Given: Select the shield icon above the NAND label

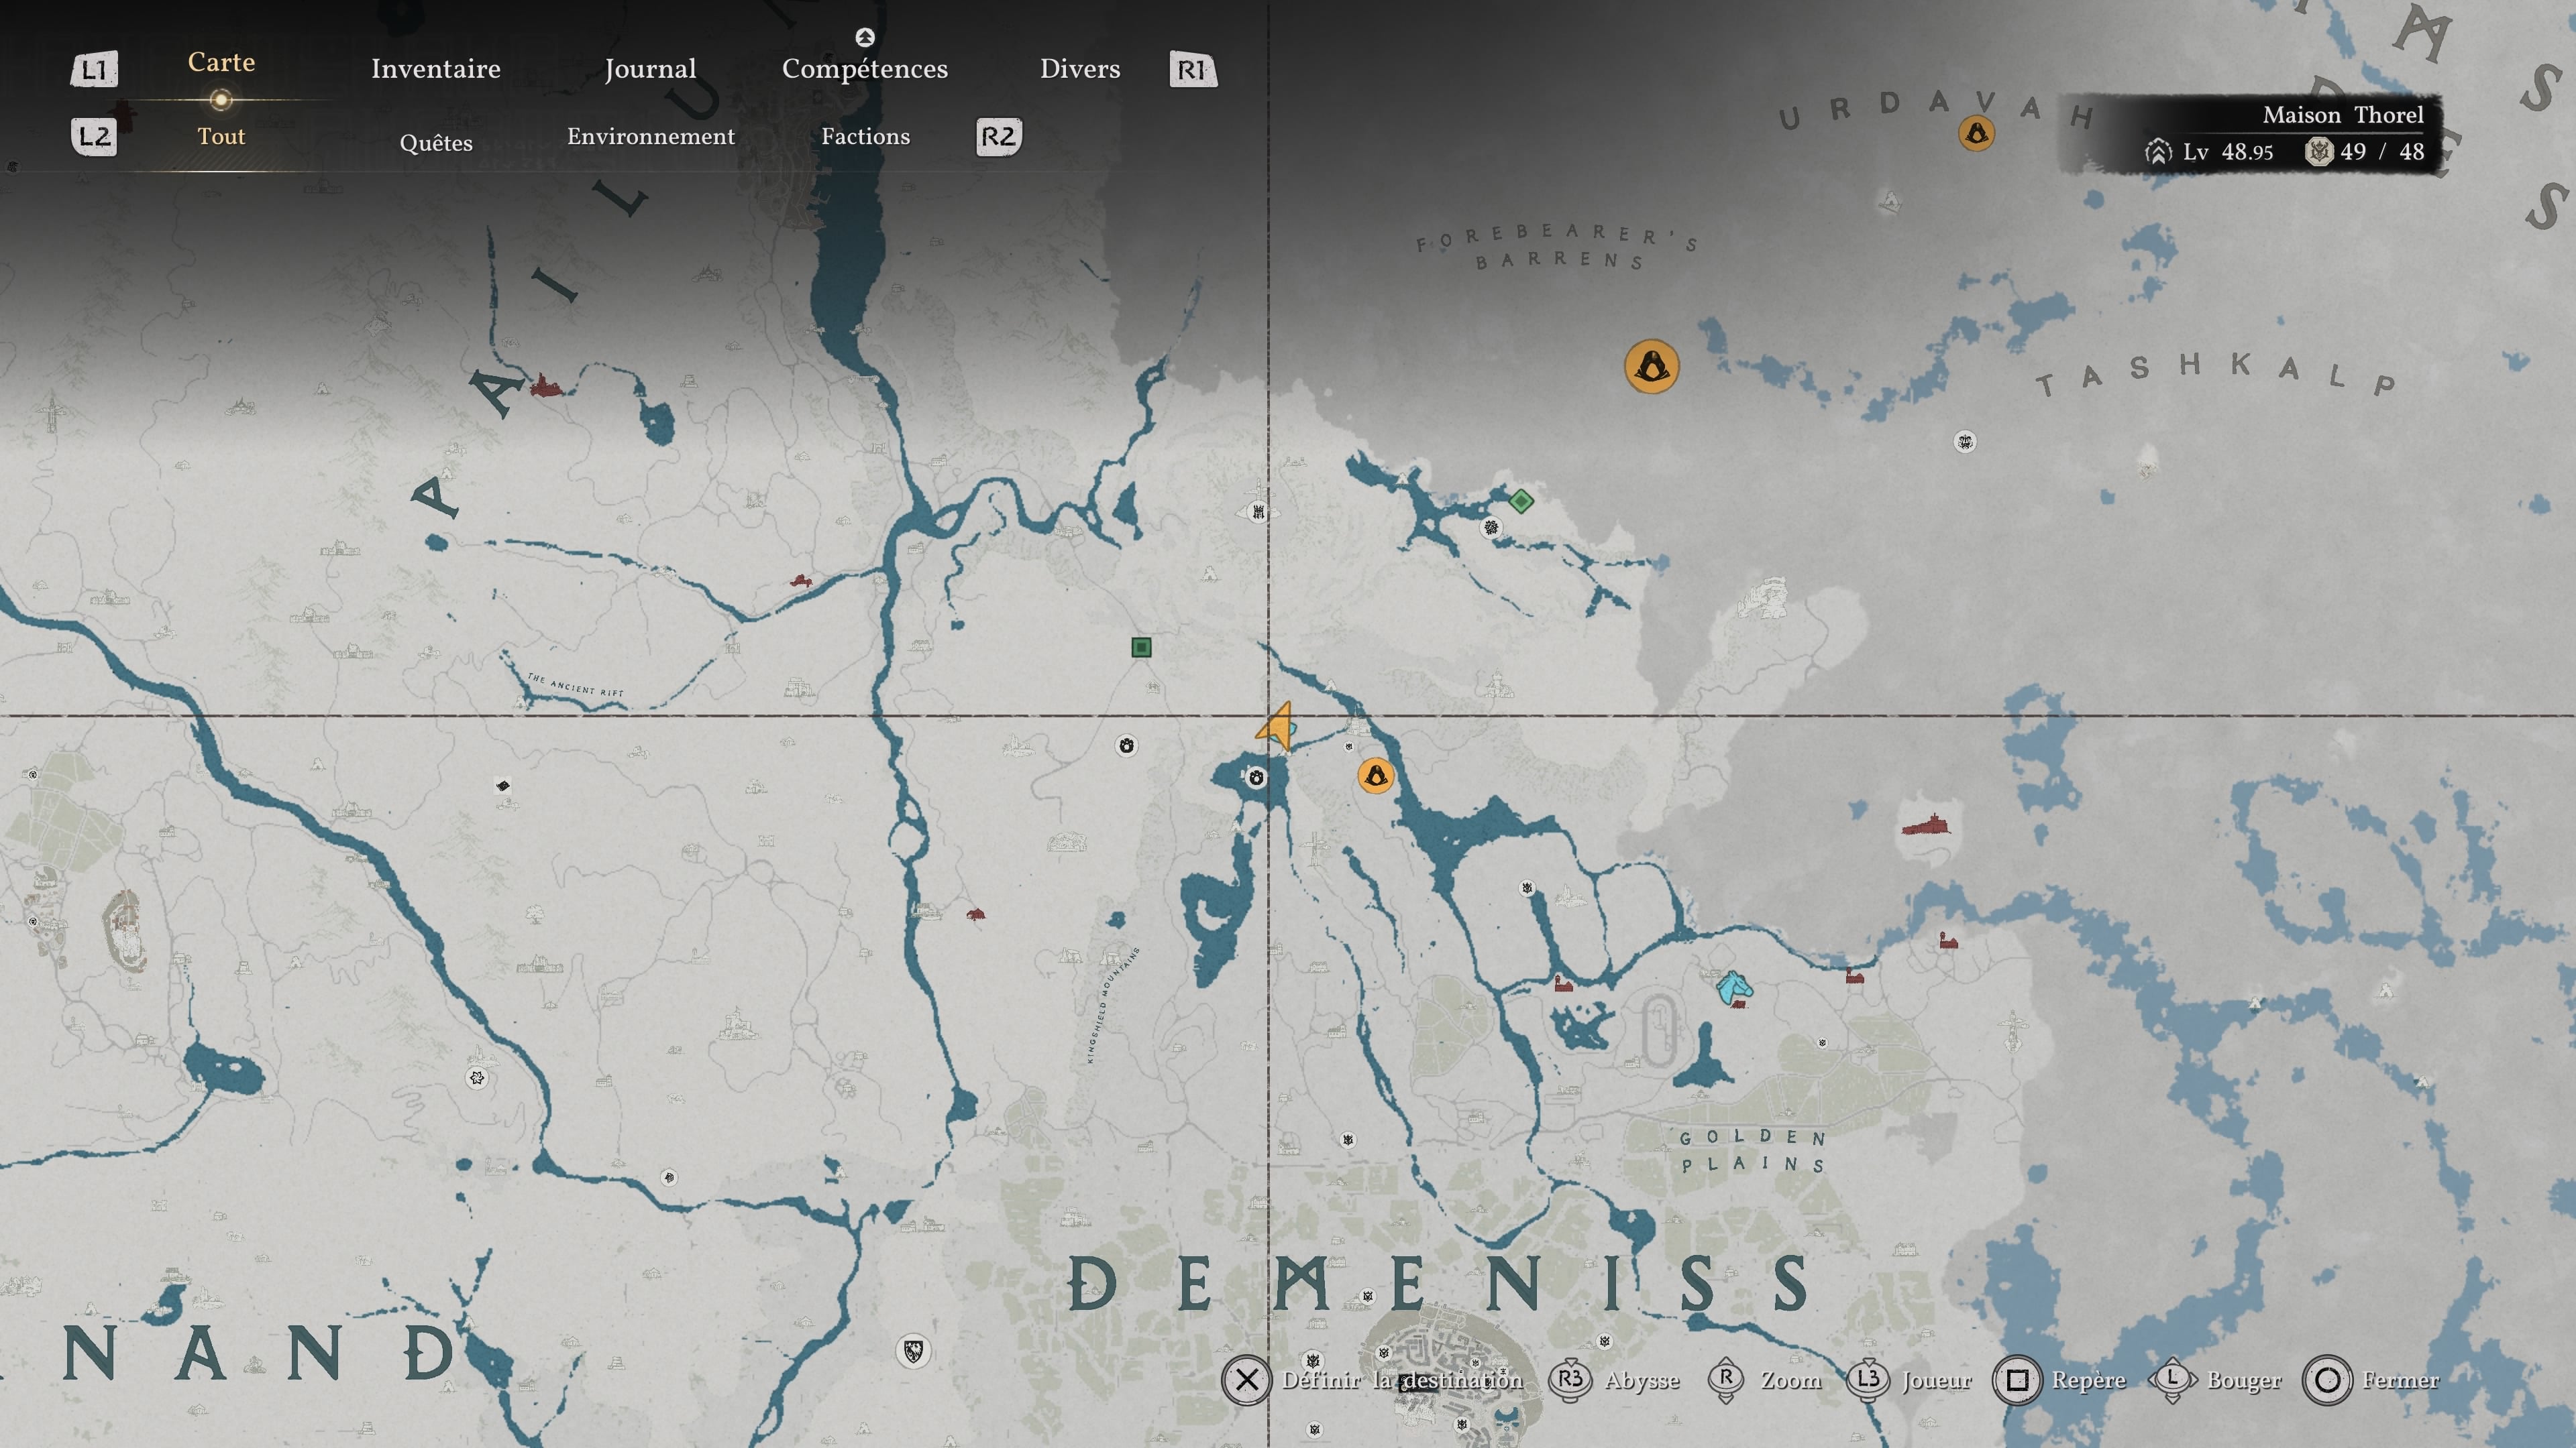Looking at the screenshot, I should click(913, 1352).
